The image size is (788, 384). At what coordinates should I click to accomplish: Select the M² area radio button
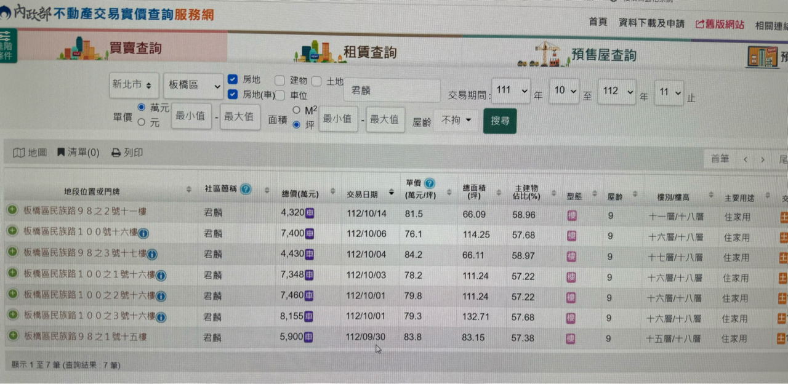click(297, 110)
